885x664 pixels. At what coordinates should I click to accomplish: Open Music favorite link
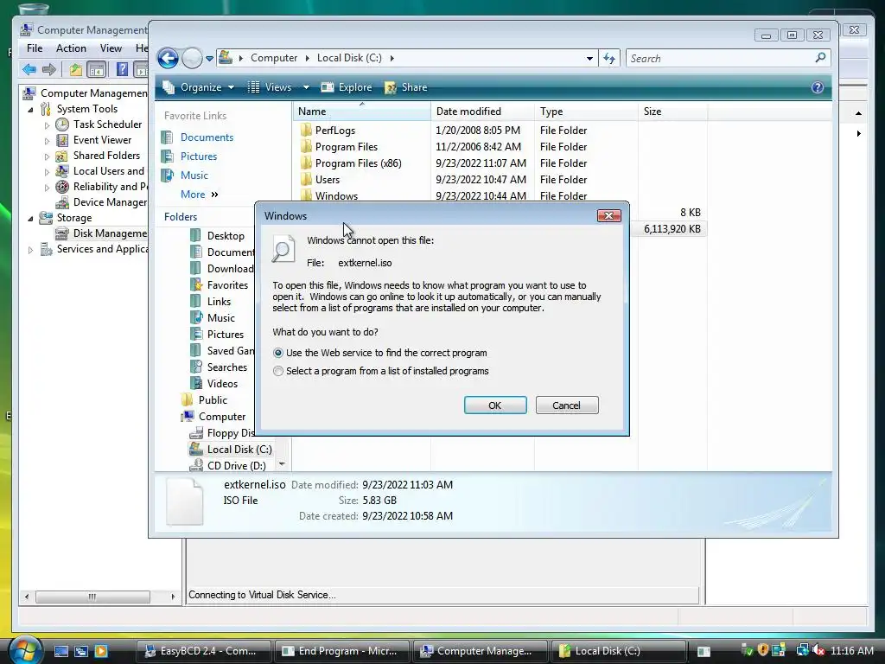194,176
